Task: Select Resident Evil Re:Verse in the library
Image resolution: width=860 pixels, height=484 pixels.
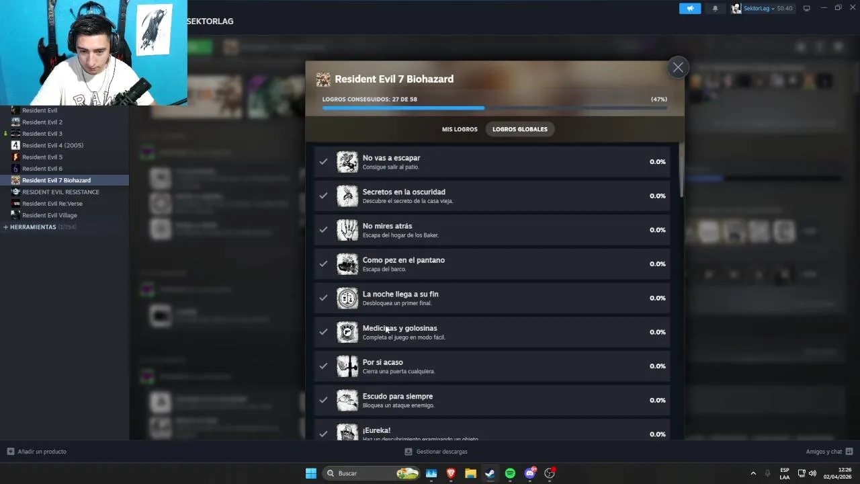Action: (52, 204)
